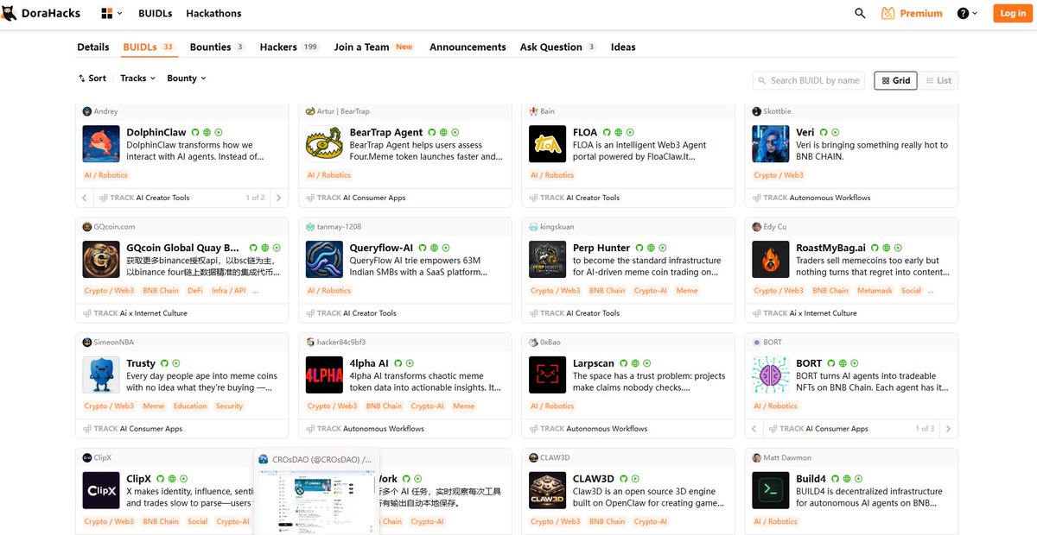1037x535 pixels.
Task: Open Hackathons in top navigation
Action: tap(213, 13)
